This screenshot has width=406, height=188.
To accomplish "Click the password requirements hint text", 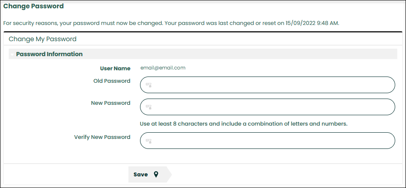I will [244, 124].
